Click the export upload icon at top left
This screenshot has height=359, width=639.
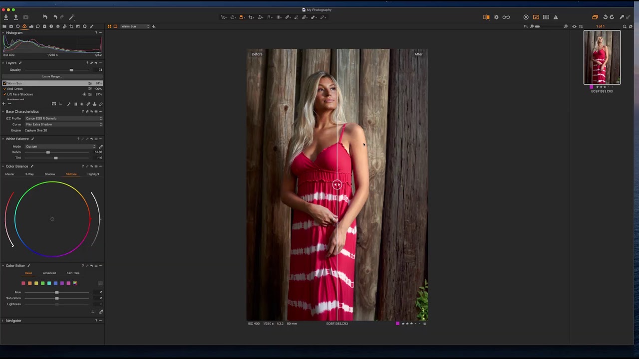[x=15, y=17]
